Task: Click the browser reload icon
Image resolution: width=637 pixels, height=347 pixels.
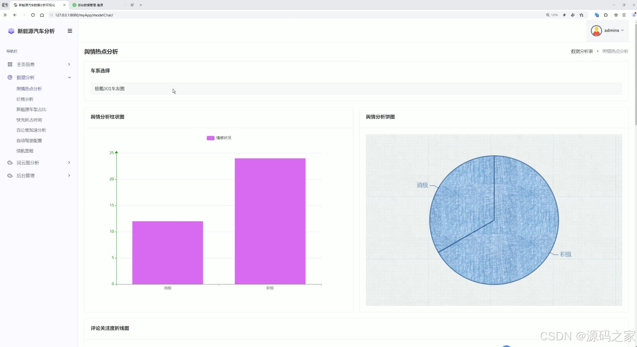Action: tap(33, 15)
